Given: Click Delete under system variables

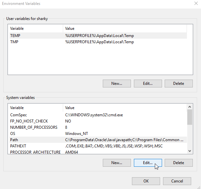Looking at the screenshot, I should coord(178,163).
